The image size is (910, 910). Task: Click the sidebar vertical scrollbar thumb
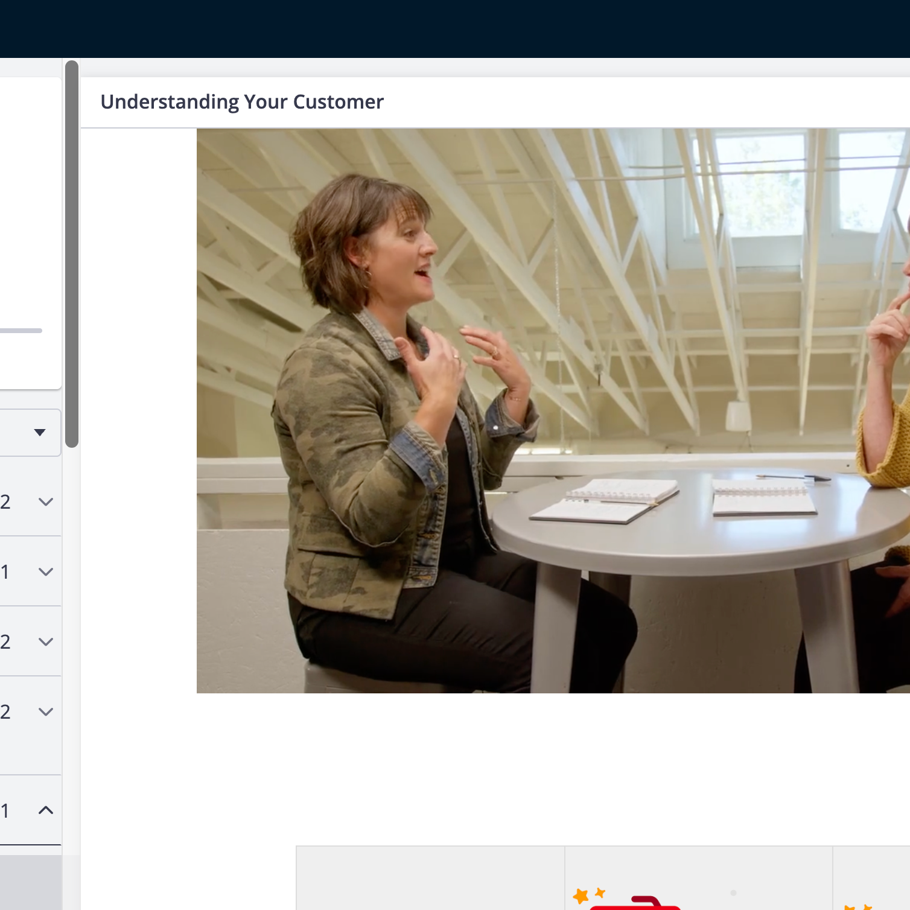(72, 253)
